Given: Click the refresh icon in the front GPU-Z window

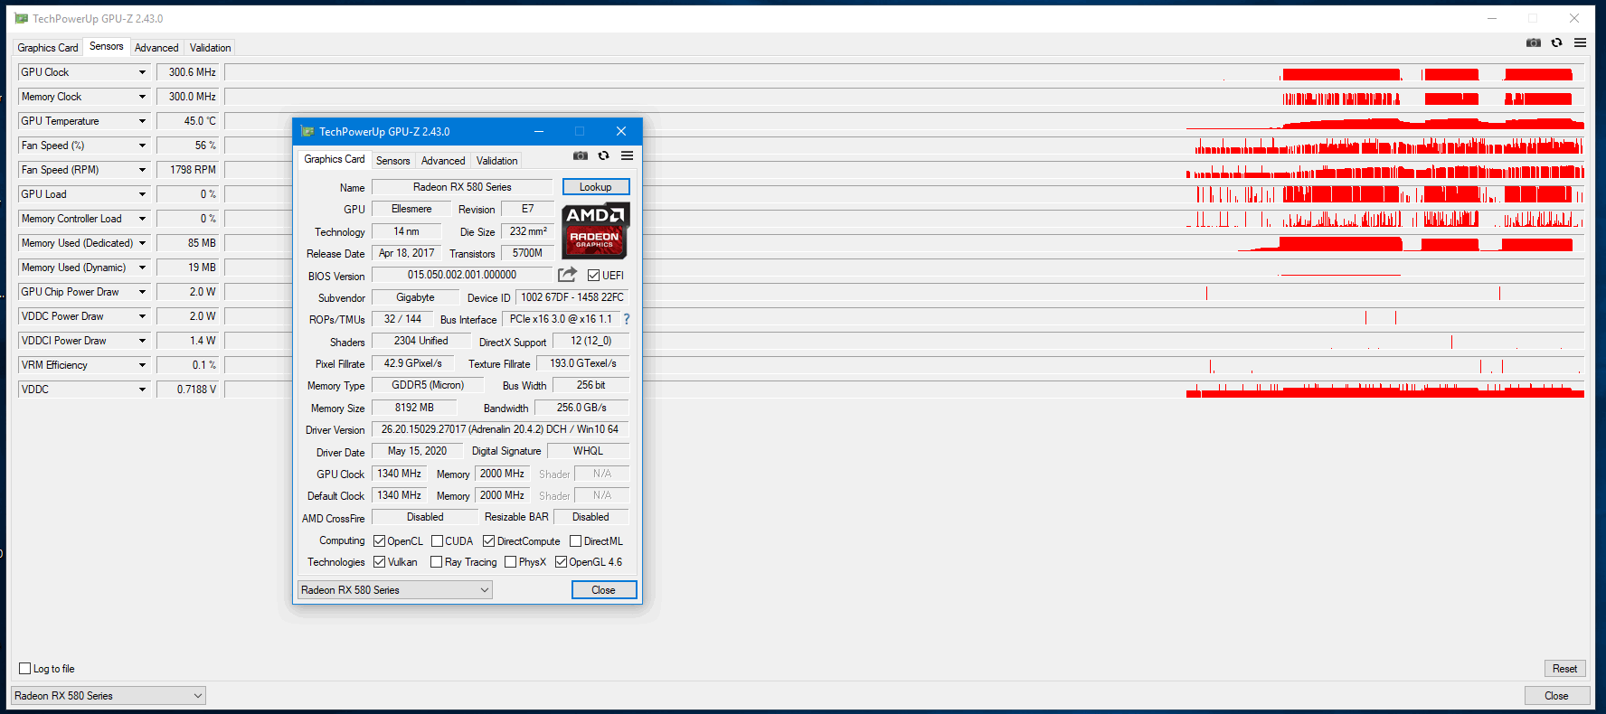Looking at the screenshot, I should point(603,156).
